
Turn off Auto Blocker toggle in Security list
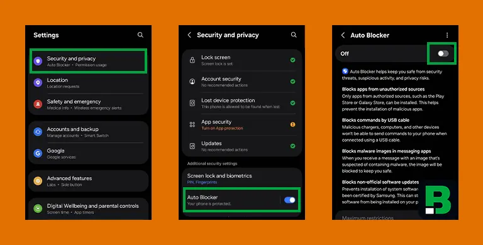point(289,200)
